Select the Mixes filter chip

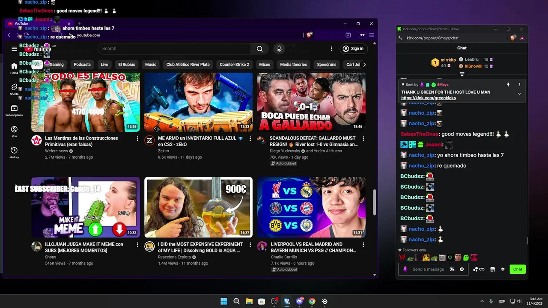[x=265, y=65]
